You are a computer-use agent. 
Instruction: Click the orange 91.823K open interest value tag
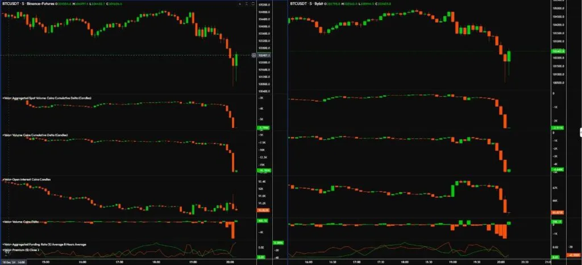[263, 210]
